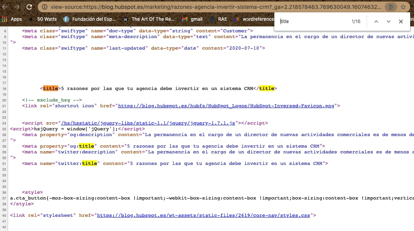Focus the address bar with the view-source URL
The height and width of the screenshot is (231, 414).
click(216, 7)
